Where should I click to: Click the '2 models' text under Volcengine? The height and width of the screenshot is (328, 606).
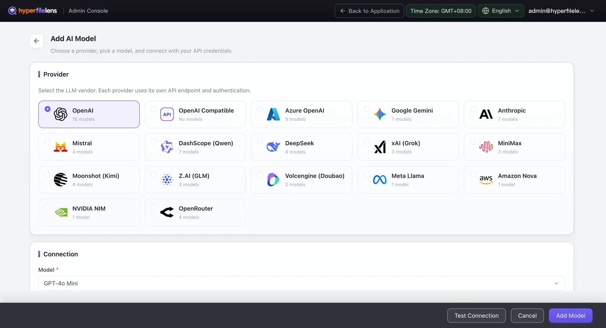(x=295, y=185)
